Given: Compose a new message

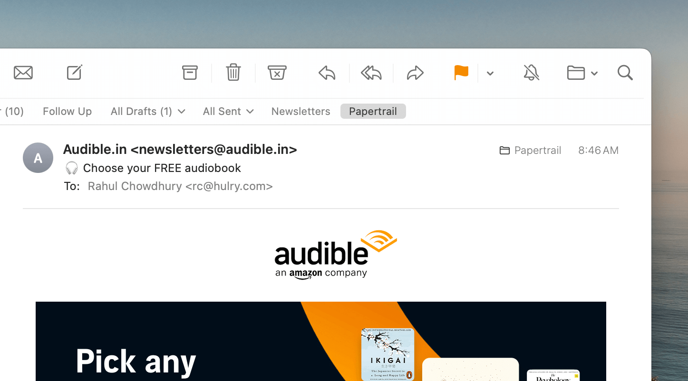Looking at the screenshot, I should pos(75,72).
